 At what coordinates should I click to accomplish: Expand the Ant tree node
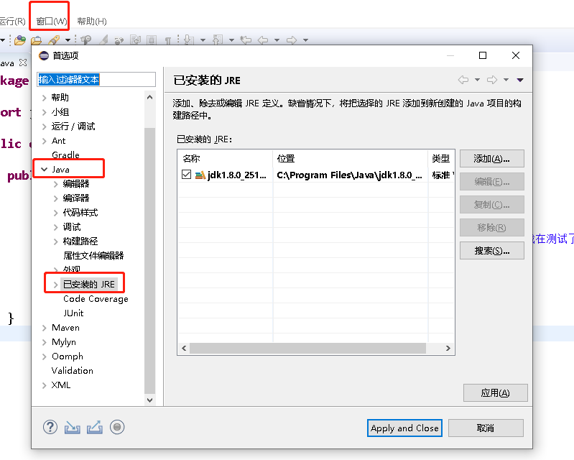pyautogui.click(x=45, y=141)
